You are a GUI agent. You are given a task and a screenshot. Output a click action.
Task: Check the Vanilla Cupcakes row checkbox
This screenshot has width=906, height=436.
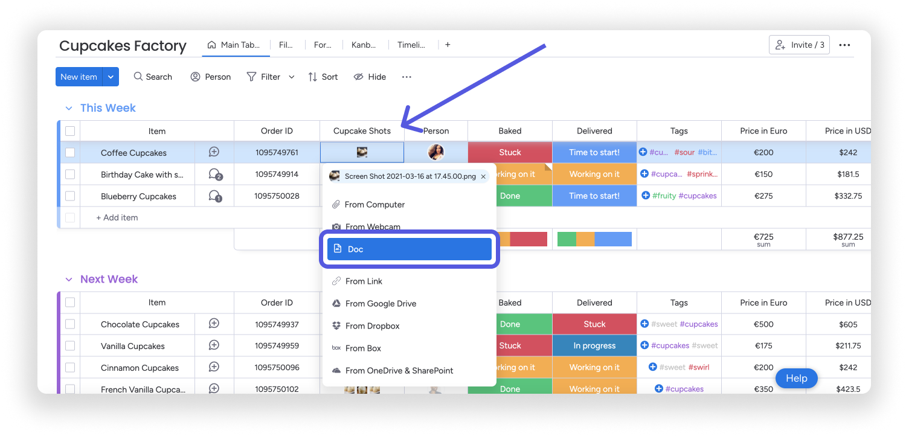(70, 345)
